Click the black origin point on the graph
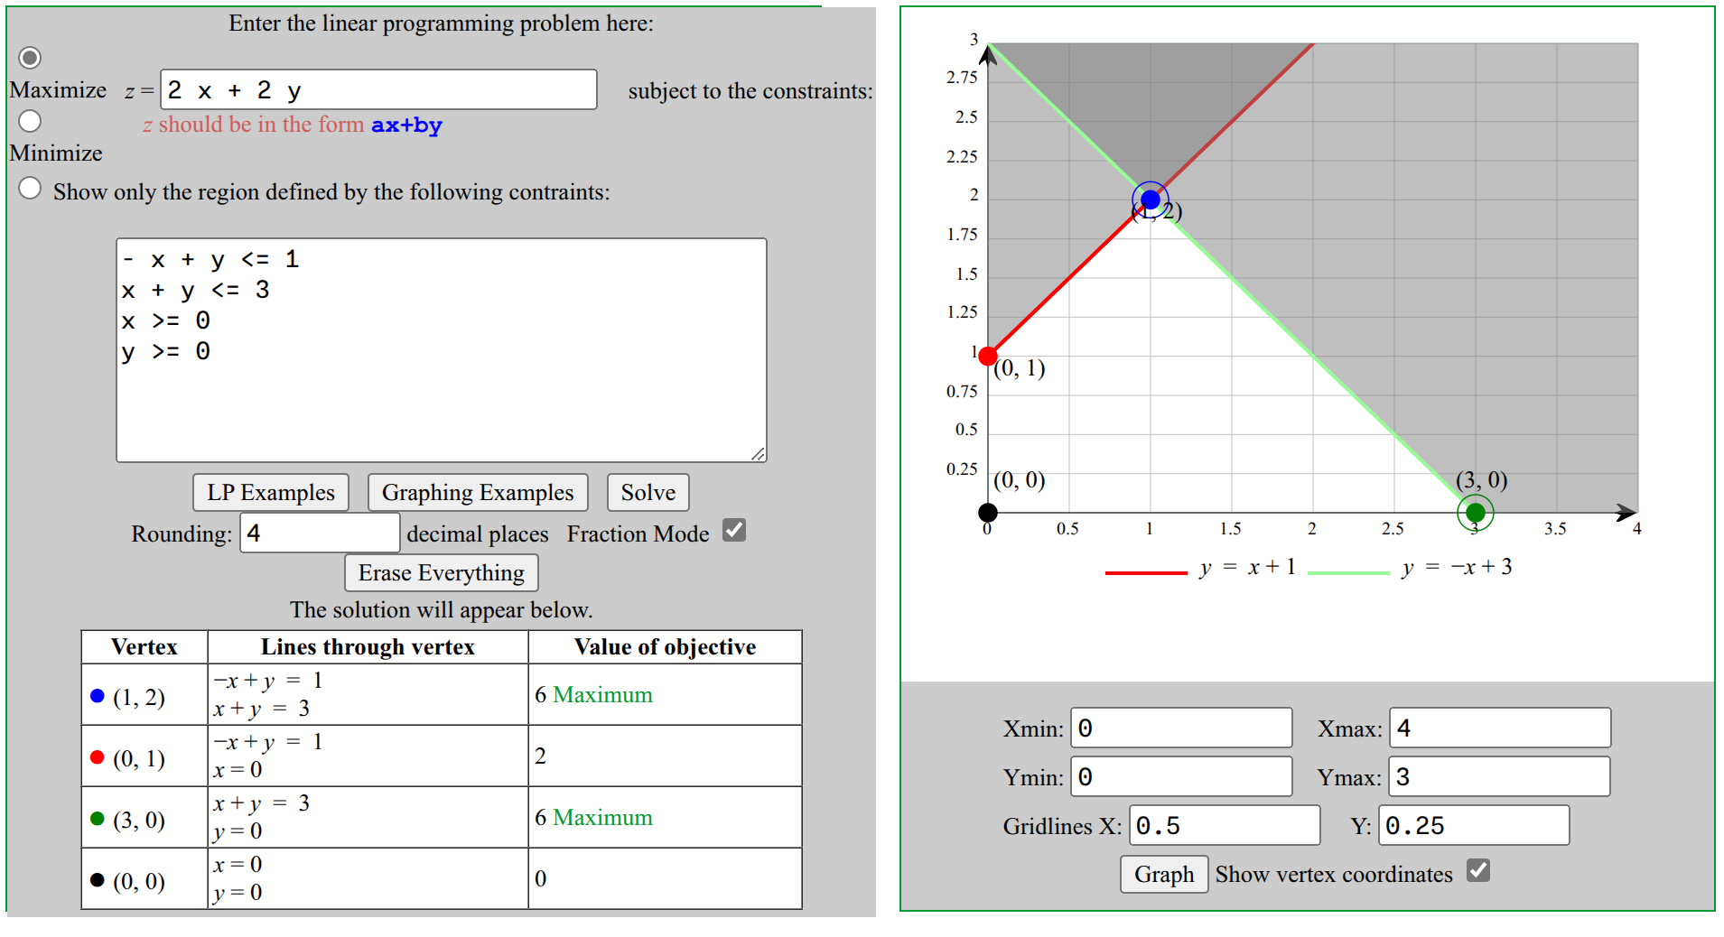Viewport: 1724px width, 937px height. pyautogui.click(x=988, y=513)
